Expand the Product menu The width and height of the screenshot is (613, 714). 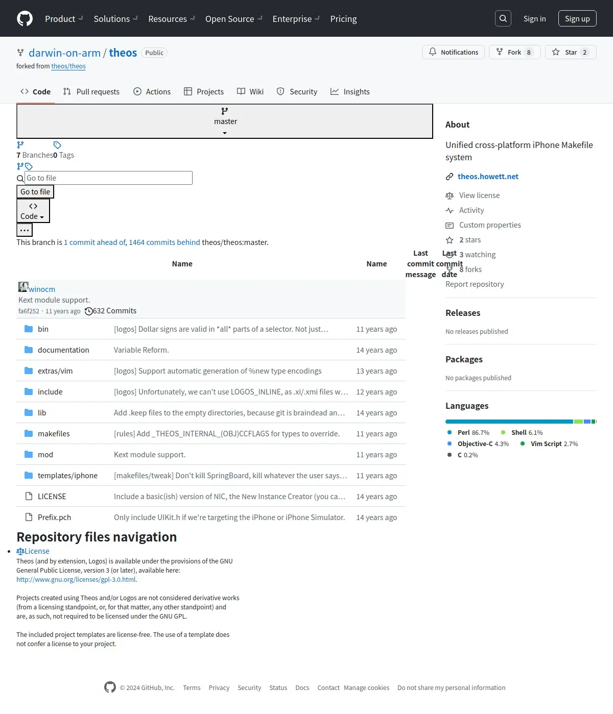pyautogui.click(x=64, y=19)
